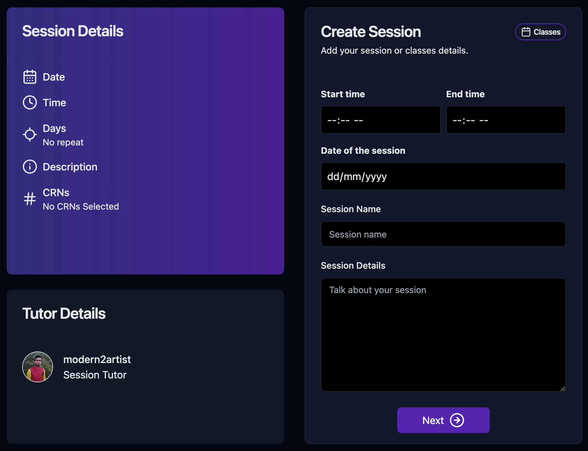Switch to Classes mode
This screenshot has width=588, height=451.
(540, 32)
